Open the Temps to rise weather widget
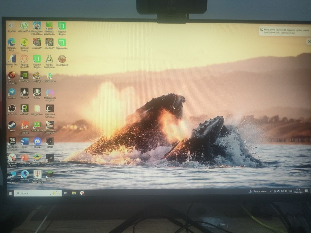Screen dimensions: 311x233 [x=258, y=191]
